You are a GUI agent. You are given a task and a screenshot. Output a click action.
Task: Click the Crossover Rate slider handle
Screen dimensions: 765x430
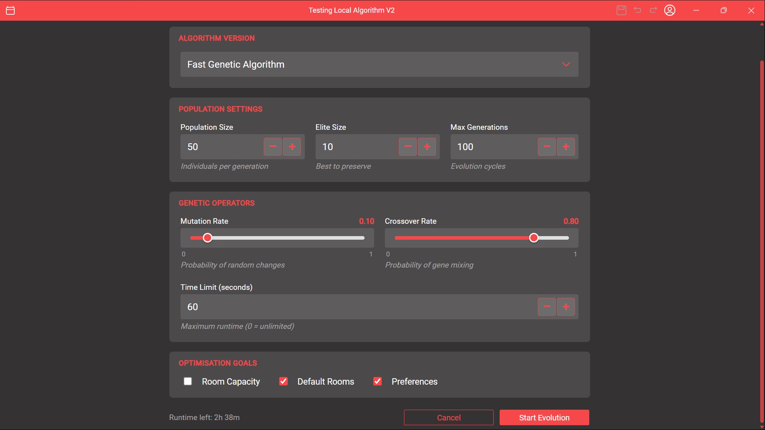point(534,238)
